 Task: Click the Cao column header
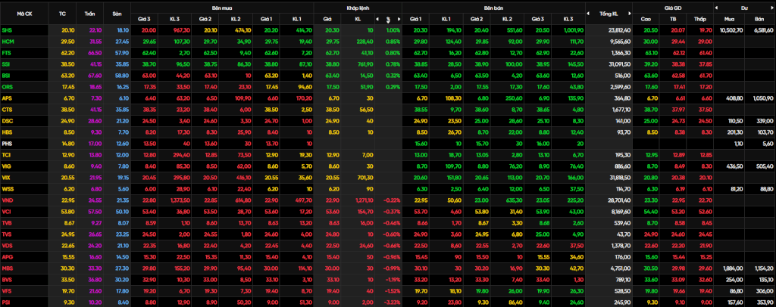(646, 19)
